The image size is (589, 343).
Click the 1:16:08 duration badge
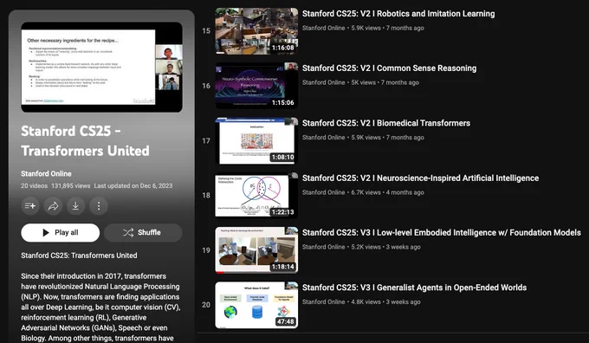coord(283,48)
